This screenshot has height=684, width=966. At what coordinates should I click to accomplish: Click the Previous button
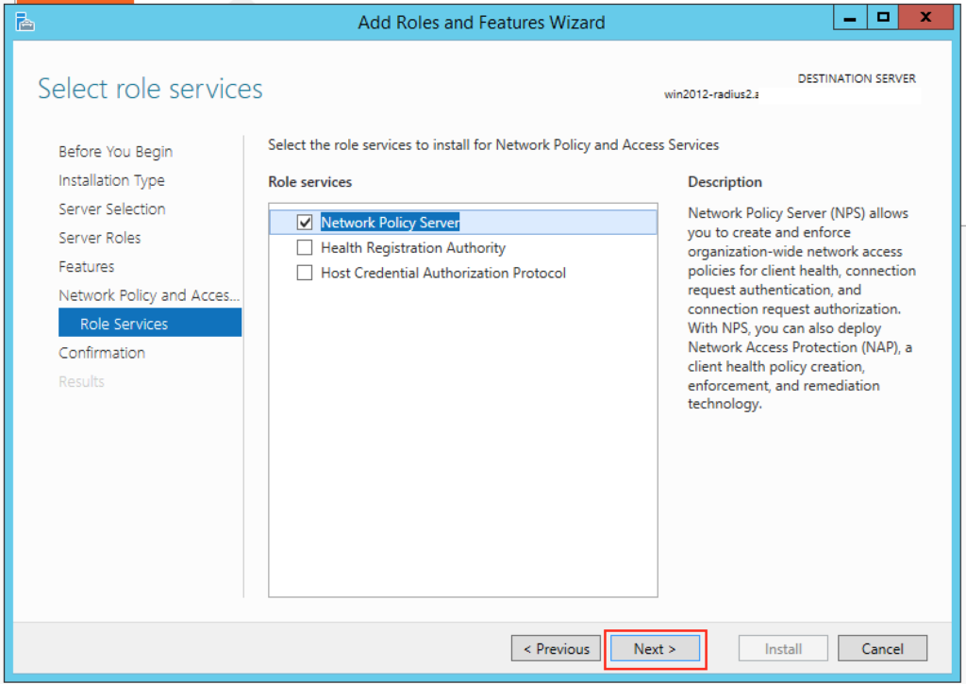coord(556,648)
